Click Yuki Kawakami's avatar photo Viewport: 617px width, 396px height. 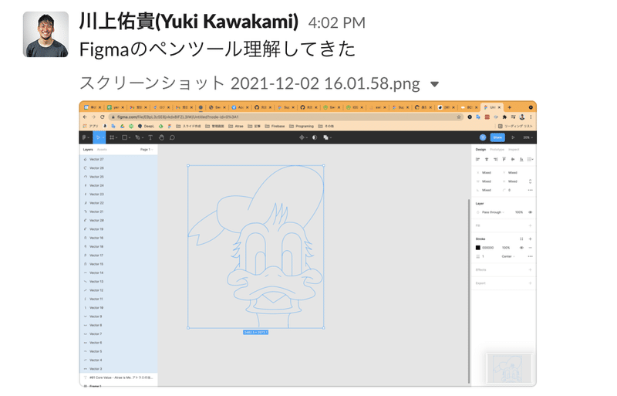point(46,34)
